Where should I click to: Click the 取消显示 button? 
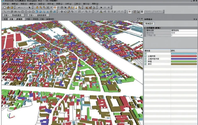coord(149,24)
